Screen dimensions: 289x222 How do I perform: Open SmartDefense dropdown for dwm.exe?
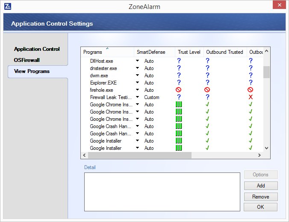point(137,75)
